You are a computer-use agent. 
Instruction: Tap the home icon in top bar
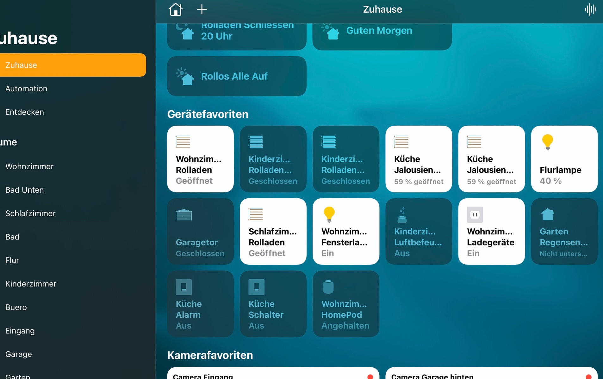[x=176, y=9]
